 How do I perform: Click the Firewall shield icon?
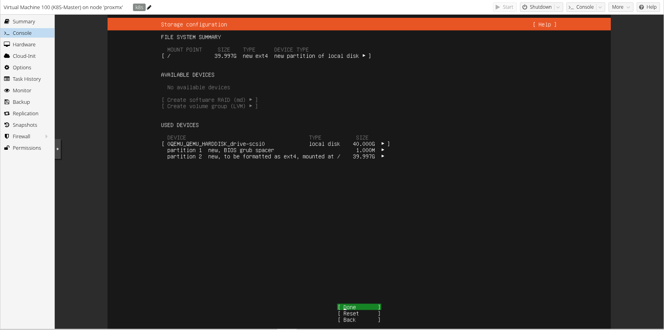coord(7,136)
